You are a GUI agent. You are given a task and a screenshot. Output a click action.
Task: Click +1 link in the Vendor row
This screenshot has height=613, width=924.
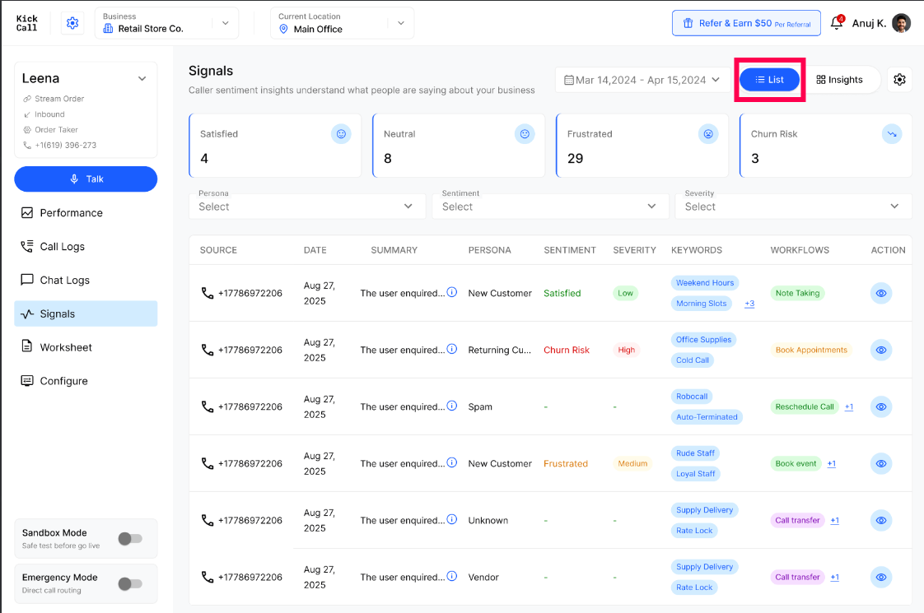click(834, 578)
